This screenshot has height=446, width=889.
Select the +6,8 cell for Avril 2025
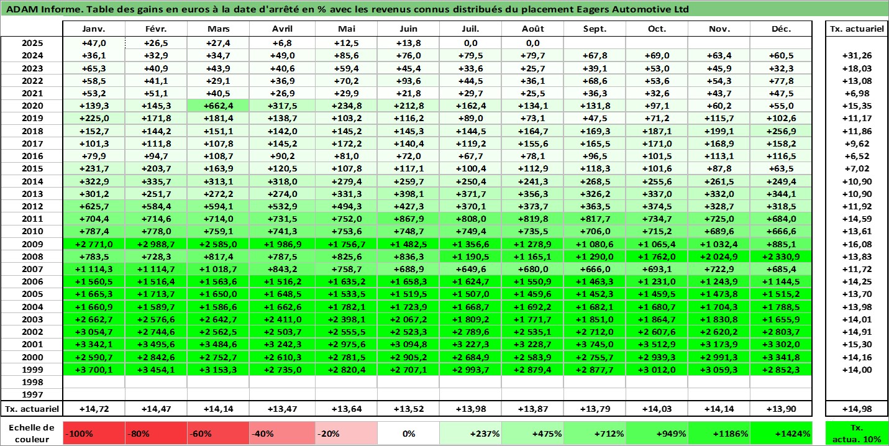282,43
